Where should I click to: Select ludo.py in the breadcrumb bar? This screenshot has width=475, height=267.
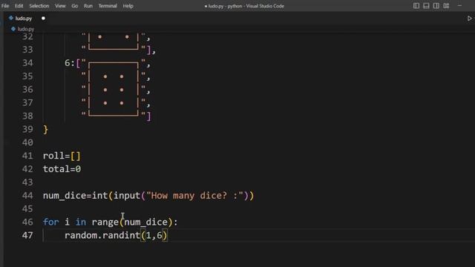point(25,29)
